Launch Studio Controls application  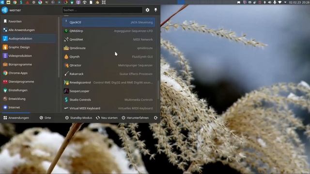click(x=108, y=100)
